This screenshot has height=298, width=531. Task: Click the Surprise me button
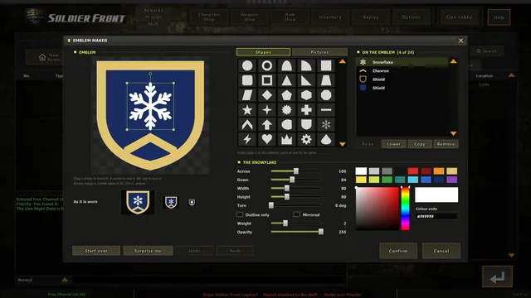tap(148, 251)
